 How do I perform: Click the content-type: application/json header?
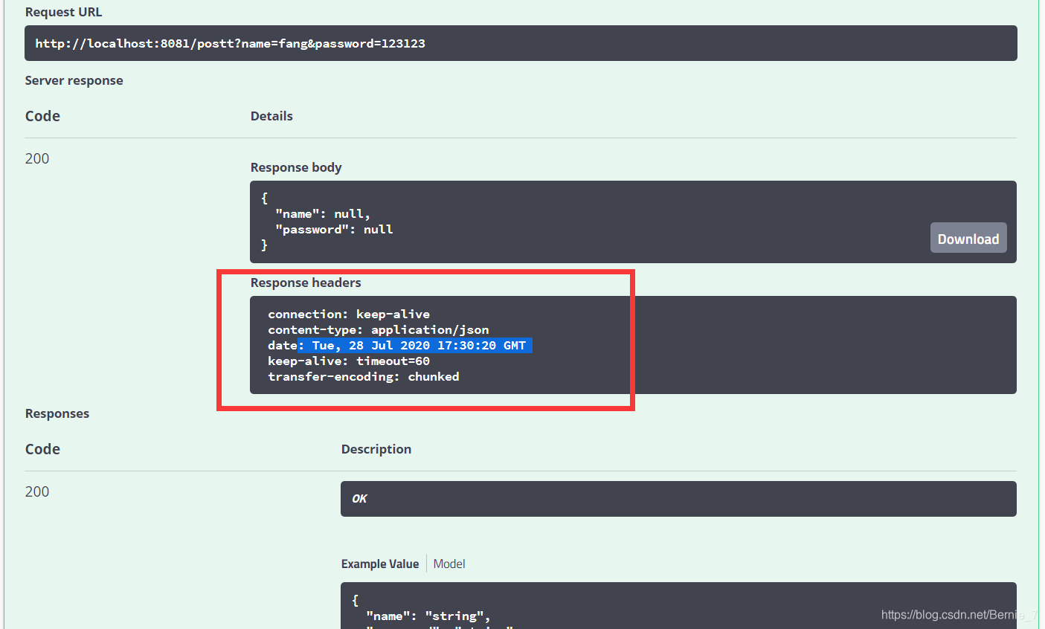(x=379, y=329)
